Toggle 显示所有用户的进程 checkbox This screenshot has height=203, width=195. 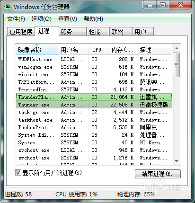click(x=18, y=173)
